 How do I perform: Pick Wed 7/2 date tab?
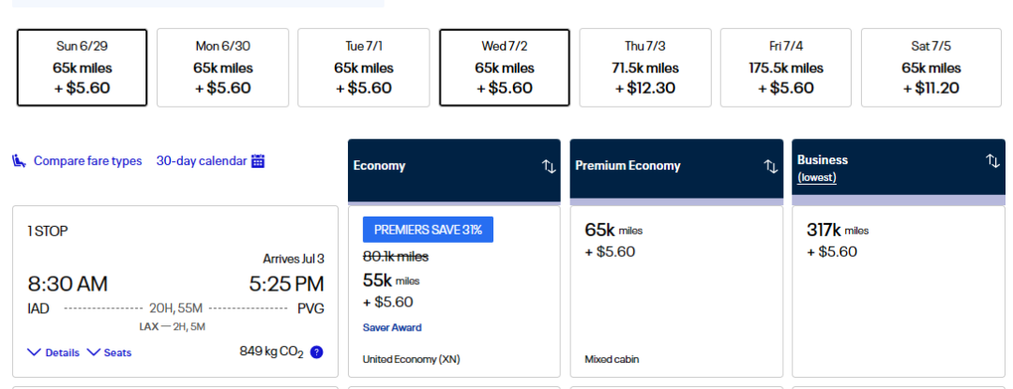pyautogui.click(x=505, y=67)
